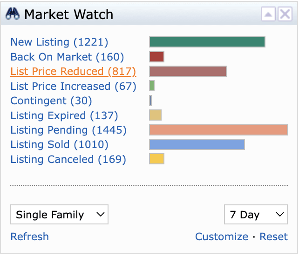
Task: Click the blue Listing Sold bar
Action: pyautogui.click(x=197, y=144)
